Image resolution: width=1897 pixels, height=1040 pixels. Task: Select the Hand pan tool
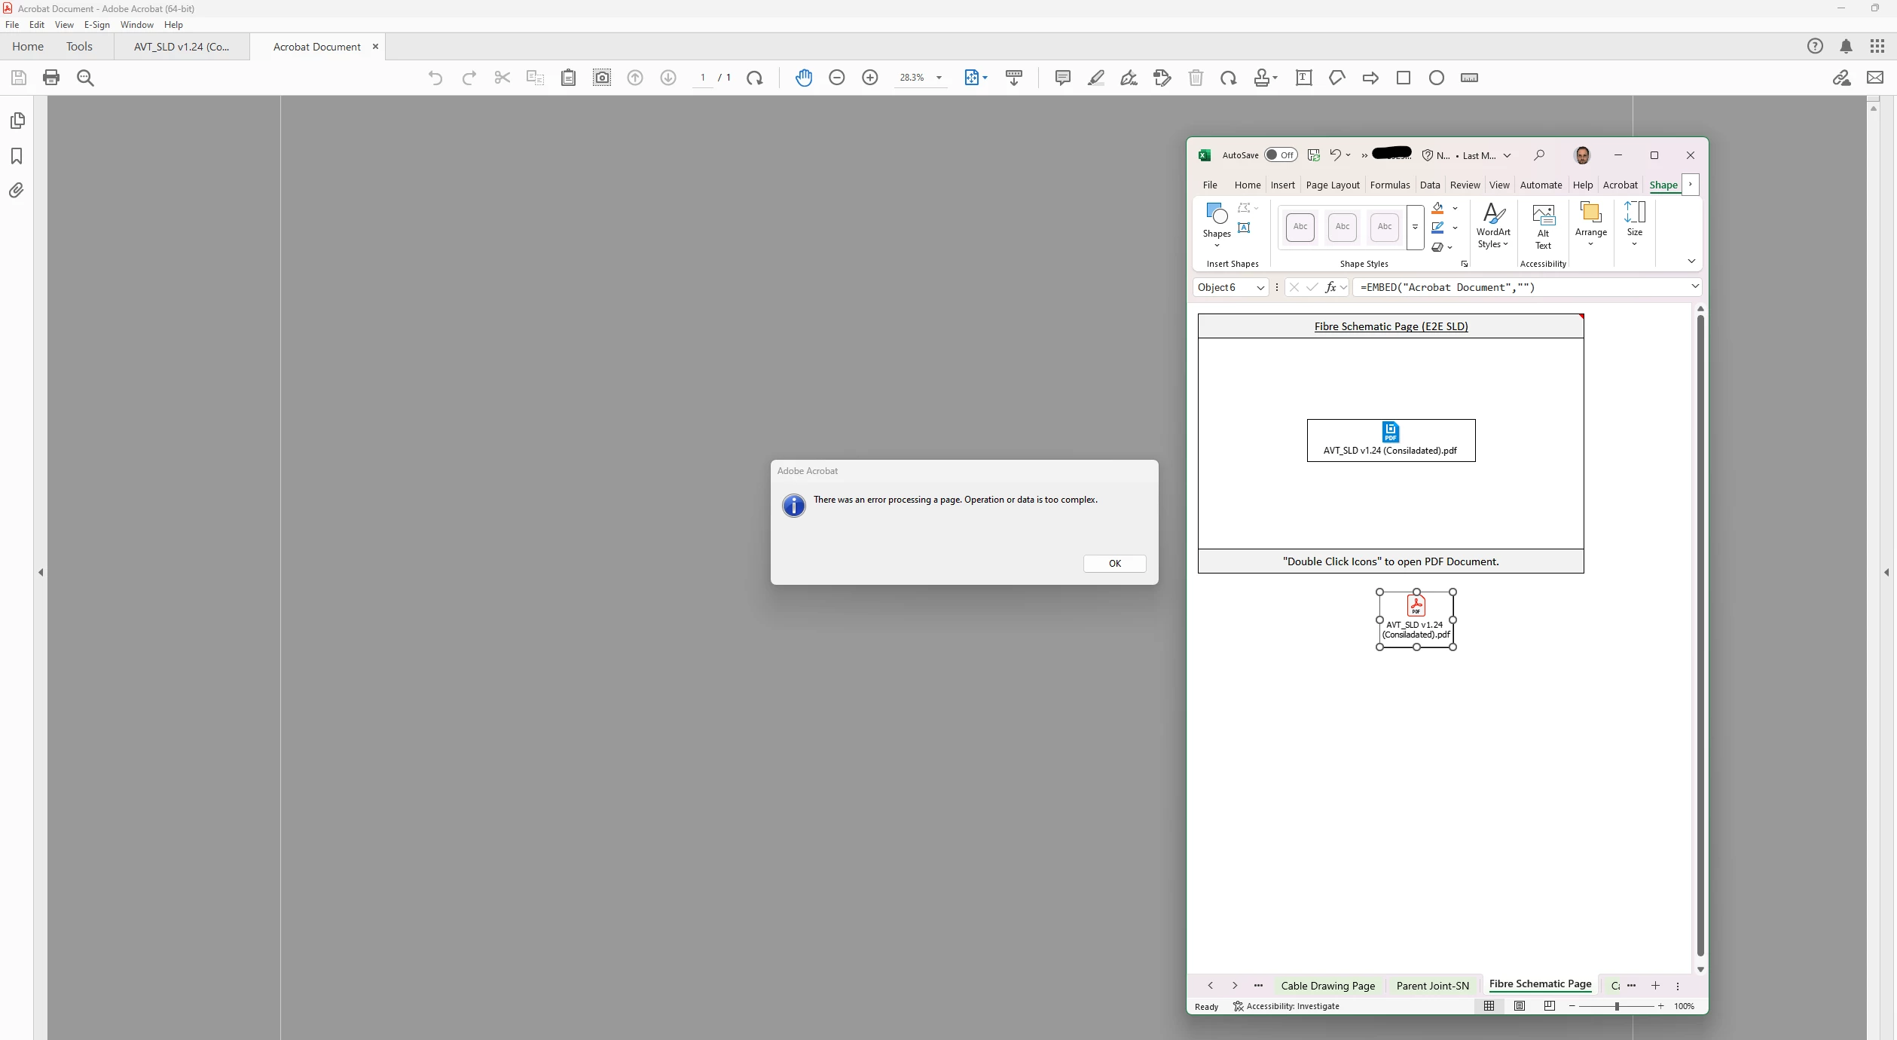coord(804,78)
